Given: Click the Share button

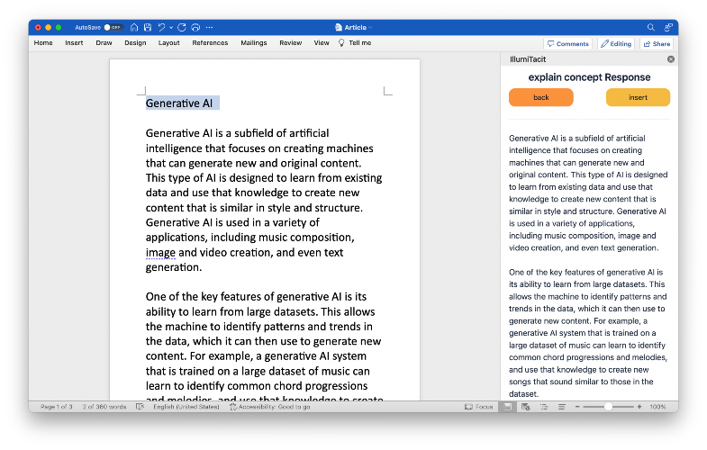Looking at the screenshot, I should tap(657, 44).
